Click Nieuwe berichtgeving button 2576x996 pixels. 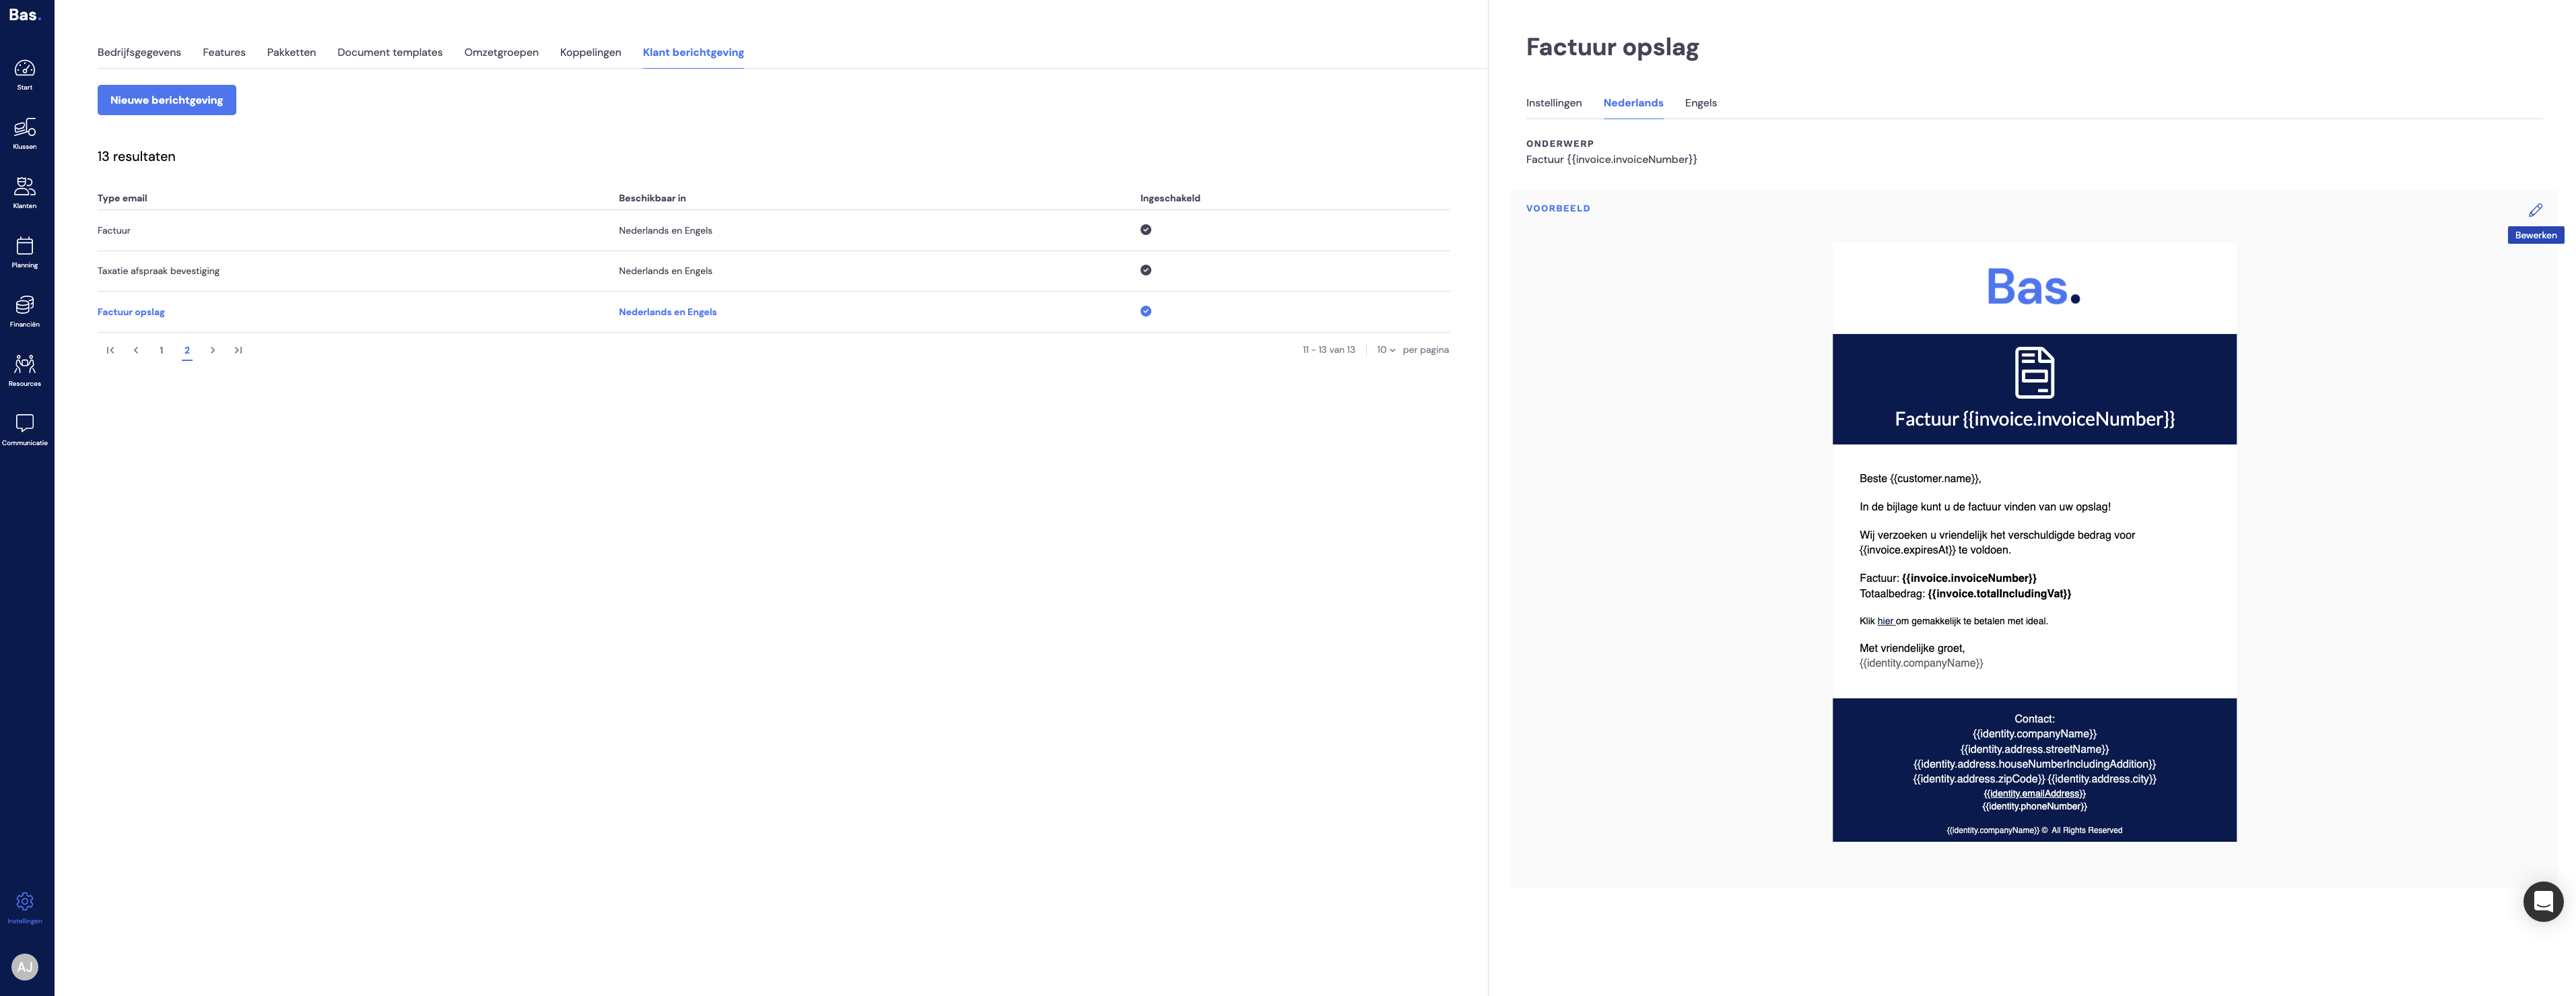(167, 100)
